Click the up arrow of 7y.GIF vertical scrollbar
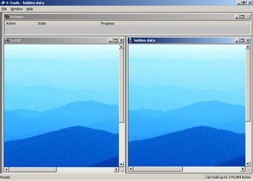253x181 pixels. click(x=121, y=47)
